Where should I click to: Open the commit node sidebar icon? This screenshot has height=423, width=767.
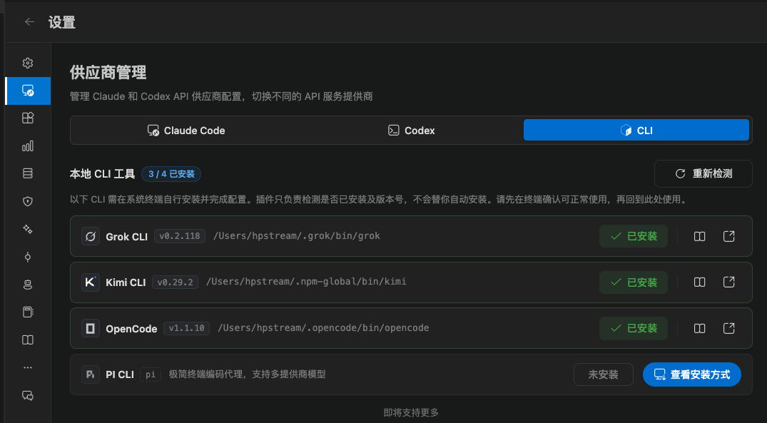tap(28, 257)
